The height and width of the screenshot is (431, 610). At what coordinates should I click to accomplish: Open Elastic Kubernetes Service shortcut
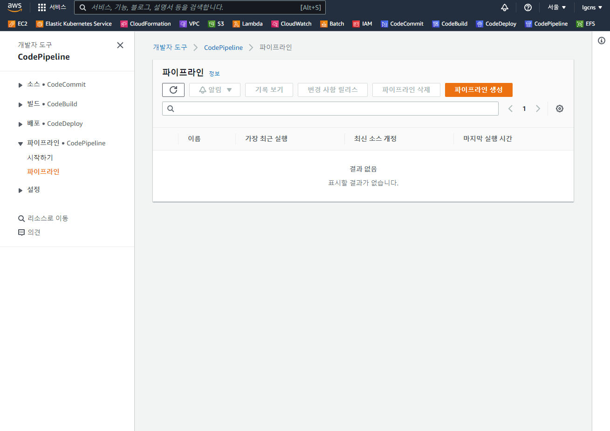(74, 24)
